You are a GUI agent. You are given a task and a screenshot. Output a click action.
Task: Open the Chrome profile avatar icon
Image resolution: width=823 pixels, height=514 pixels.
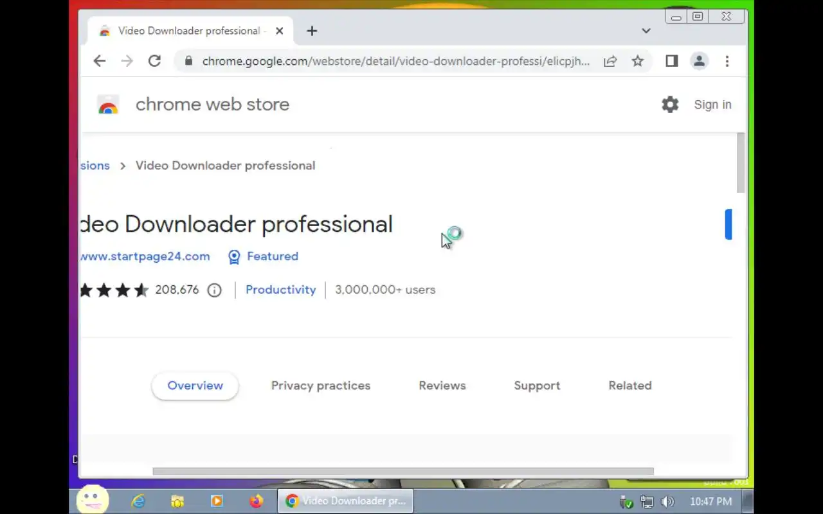pyautogui.click(x=699, y=61)
